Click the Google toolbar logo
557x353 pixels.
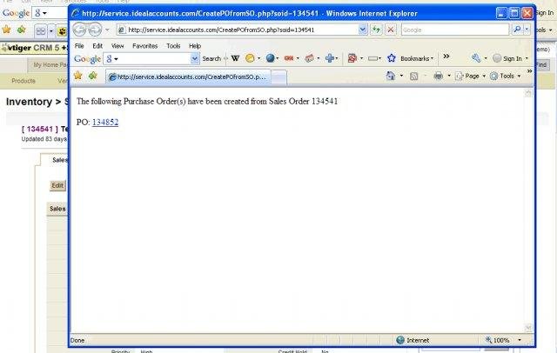coord(87,59)
